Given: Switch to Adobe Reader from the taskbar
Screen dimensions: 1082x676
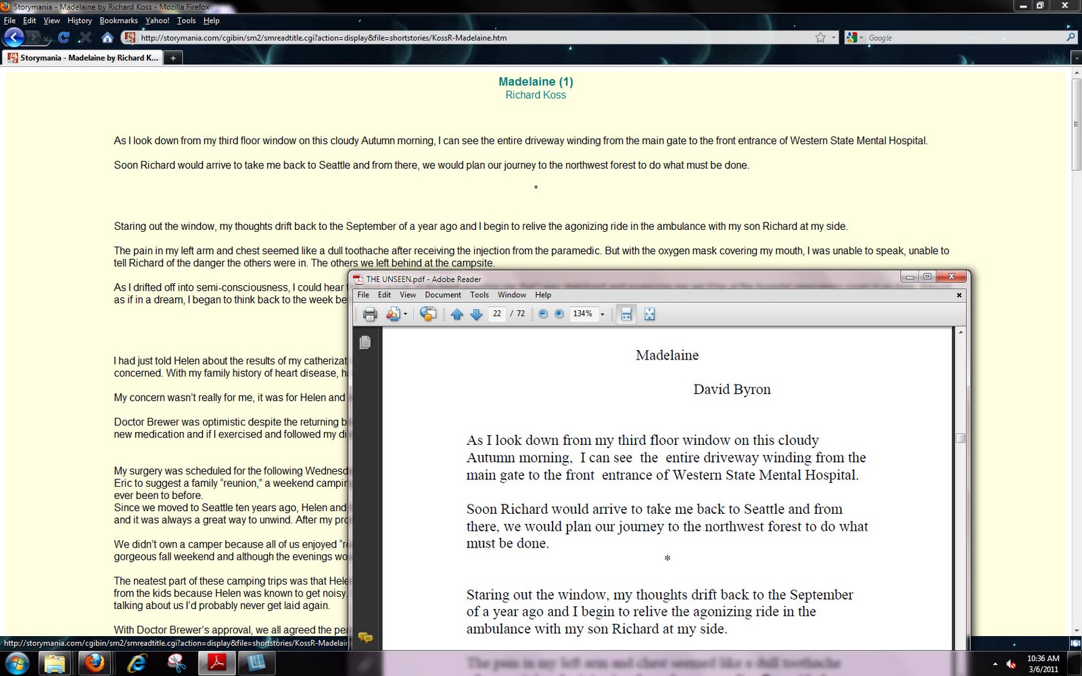Looking at the screenshot, I should [216, 664].
